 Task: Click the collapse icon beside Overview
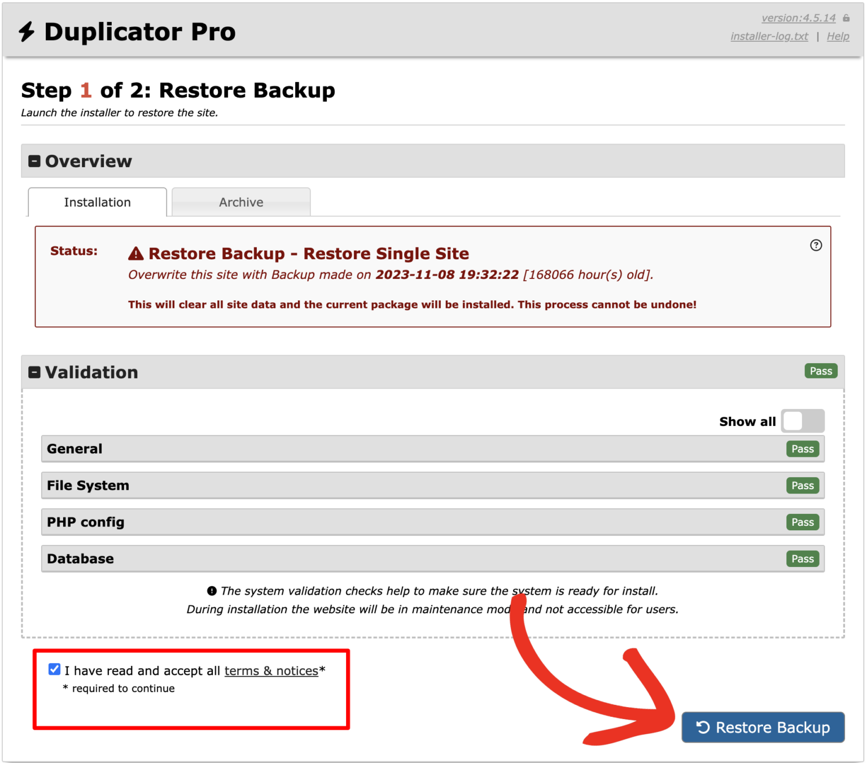(x=34, y=160)
